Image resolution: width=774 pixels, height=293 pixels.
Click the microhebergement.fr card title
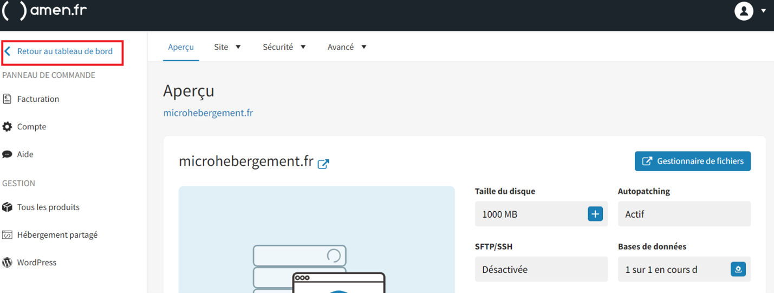click(246, 161)
